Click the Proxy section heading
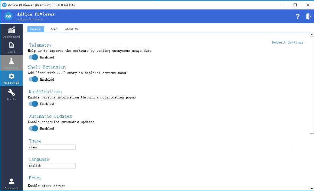This screenshot has height=191, width=314. [35, 178]
